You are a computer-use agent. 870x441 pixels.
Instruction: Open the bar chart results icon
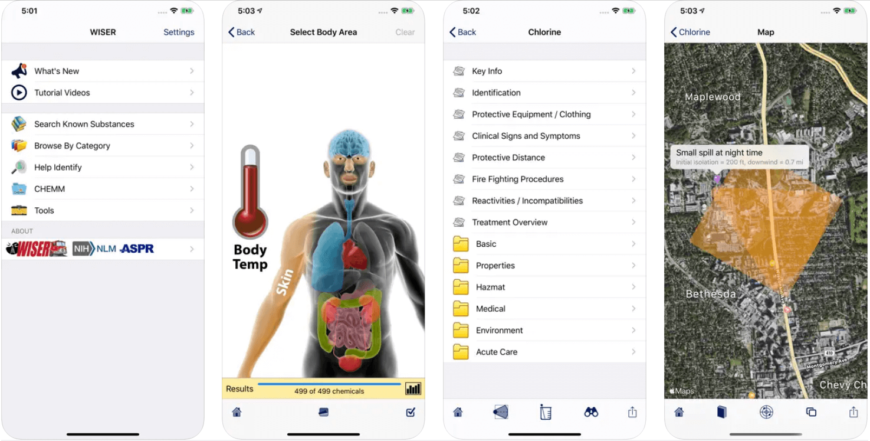point(413,388)
